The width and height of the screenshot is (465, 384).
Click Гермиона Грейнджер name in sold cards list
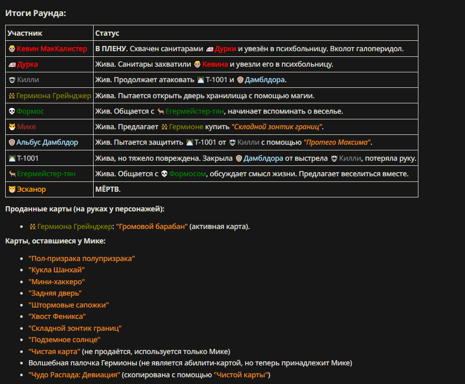click(74, 227)
